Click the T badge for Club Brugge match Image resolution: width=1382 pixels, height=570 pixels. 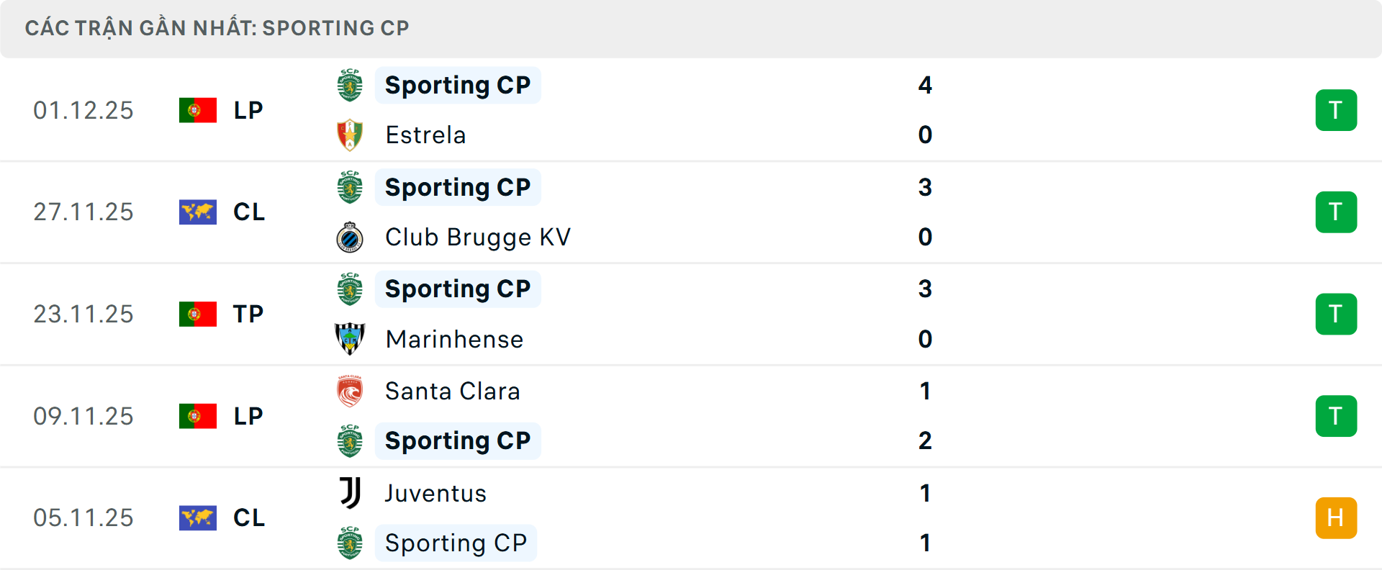[1337, 212]
